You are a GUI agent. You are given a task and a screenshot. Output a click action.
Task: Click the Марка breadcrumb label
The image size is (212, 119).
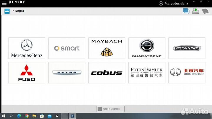pyautogui.click(x=20, y=11)
